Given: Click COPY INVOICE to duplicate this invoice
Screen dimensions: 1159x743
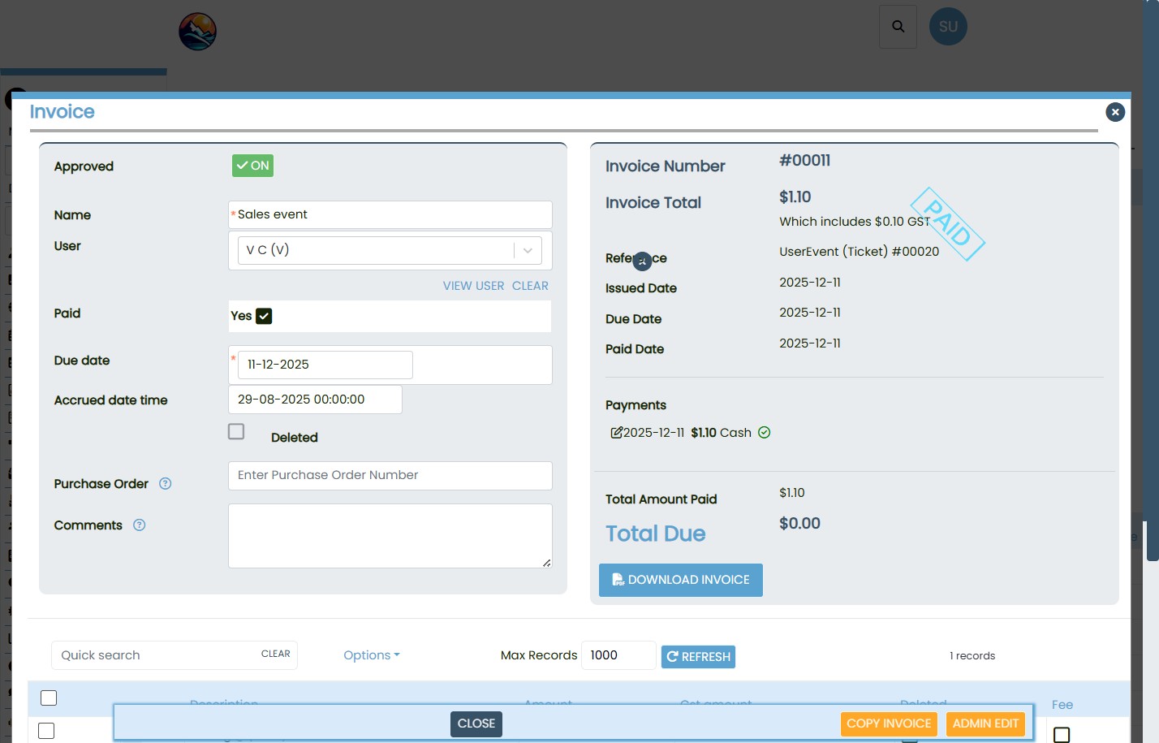Looking at the screenshot, I should [x=889, y=724].
